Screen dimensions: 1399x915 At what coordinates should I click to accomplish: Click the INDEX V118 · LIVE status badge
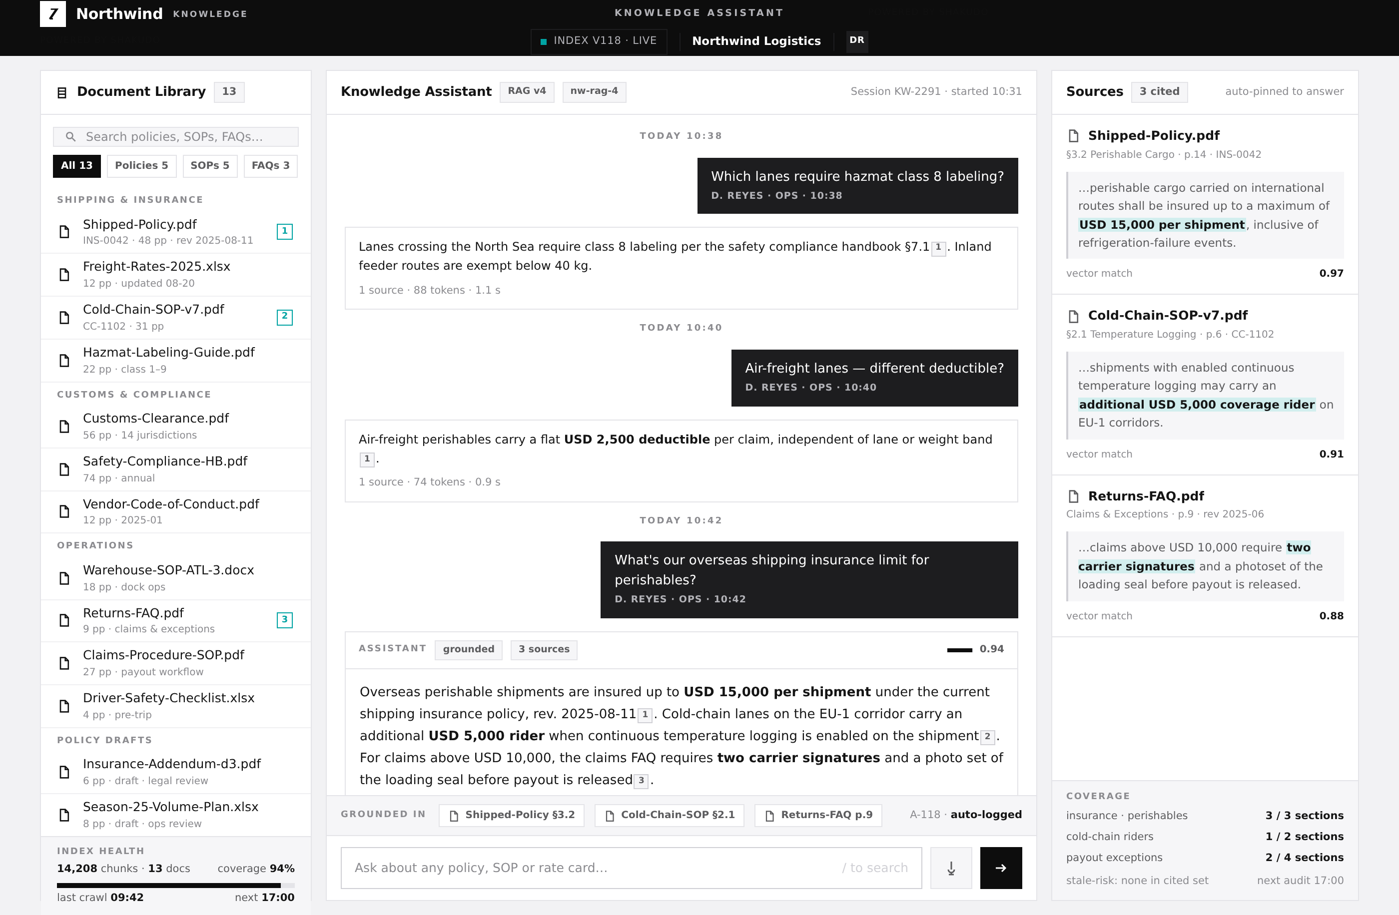coord(599,41)
